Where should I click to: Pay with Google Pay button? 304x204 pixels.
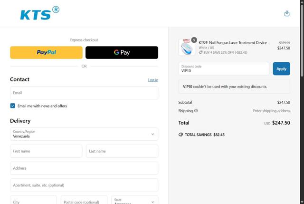coord(122,52)
